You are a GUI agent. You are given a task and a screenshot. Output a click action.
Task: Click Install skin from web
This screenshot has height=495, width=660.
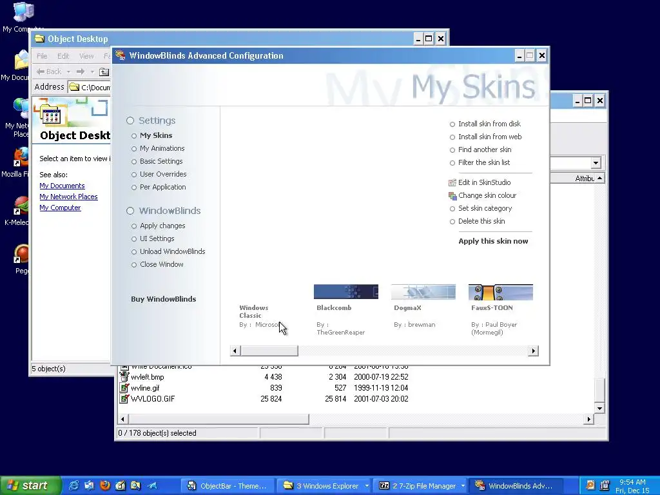pos(490,137)
